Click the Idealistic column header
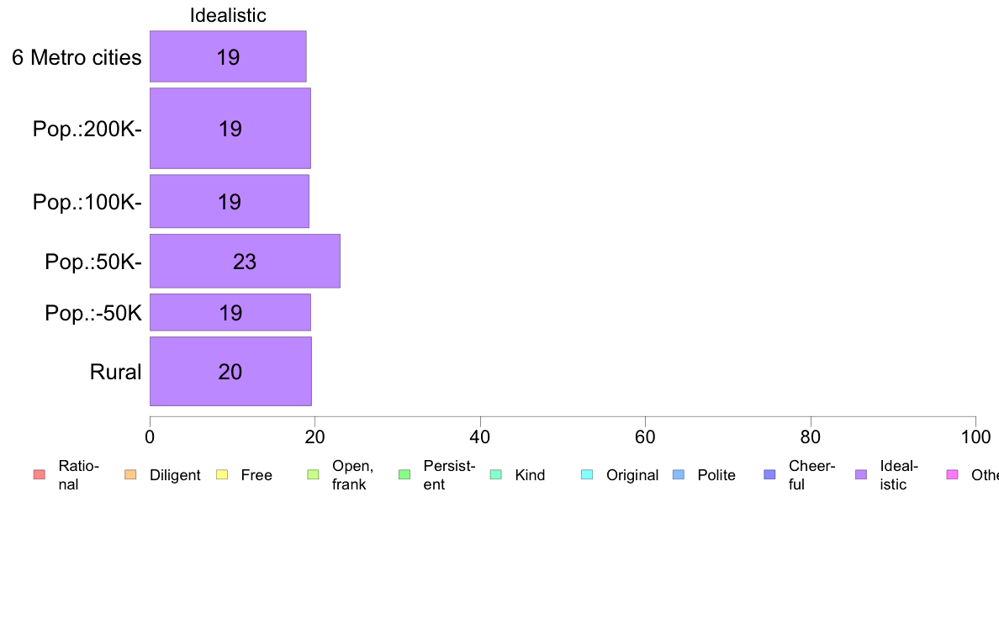The image size is (999, 619). (228, 15)
